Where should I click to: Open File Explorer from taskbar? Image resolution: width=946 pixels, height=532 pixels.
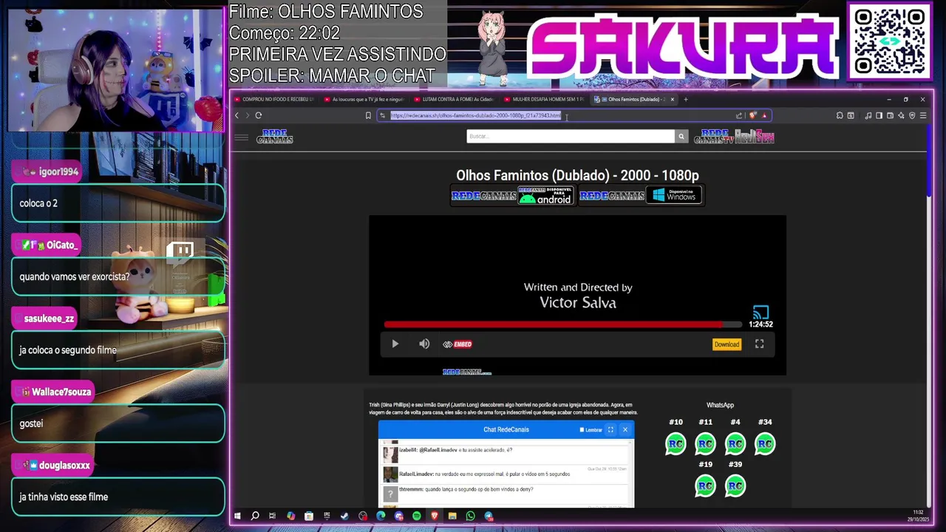(452, 516)
